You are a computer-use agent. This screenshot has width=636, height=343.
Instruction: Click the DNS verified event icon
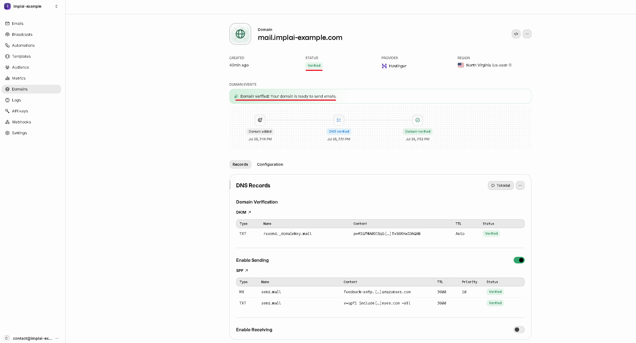point(339,120)
